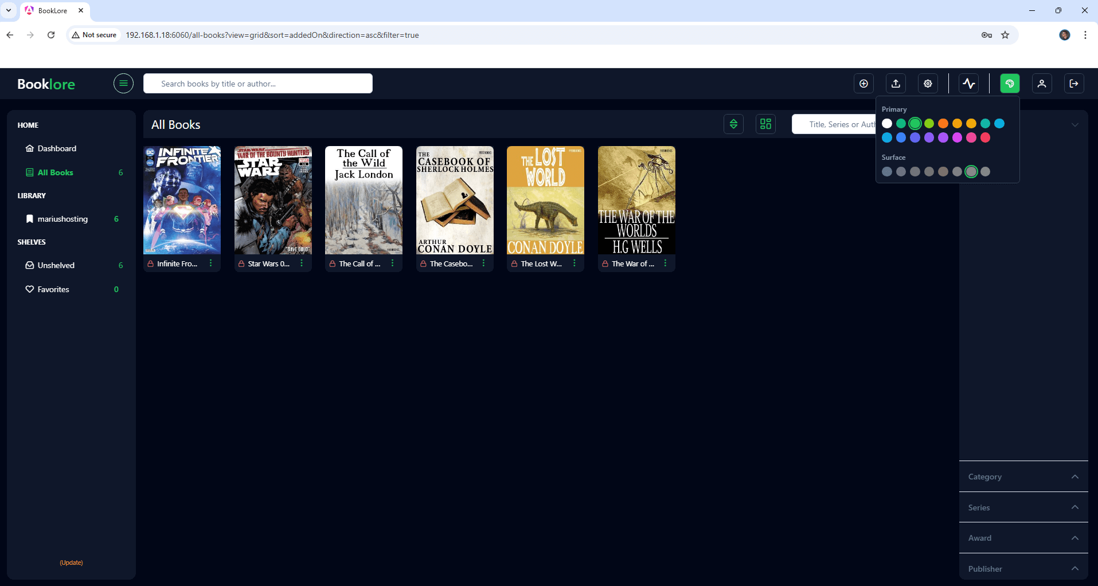Viewport: 1098px width, 586px height.
Task: Open book title The War of ...
Action: tap(633, 263)
